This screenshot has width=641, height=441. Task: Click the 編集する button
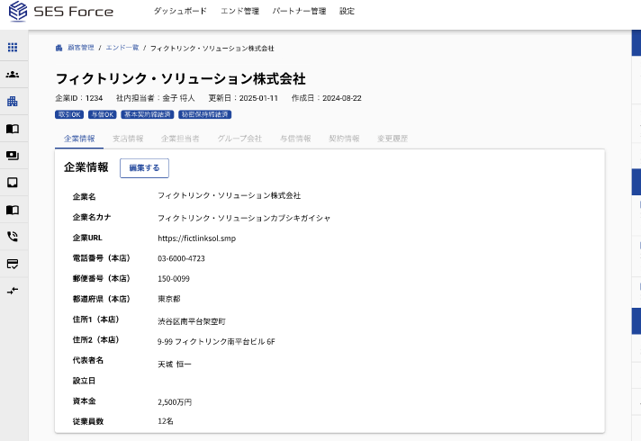point(144,168)
